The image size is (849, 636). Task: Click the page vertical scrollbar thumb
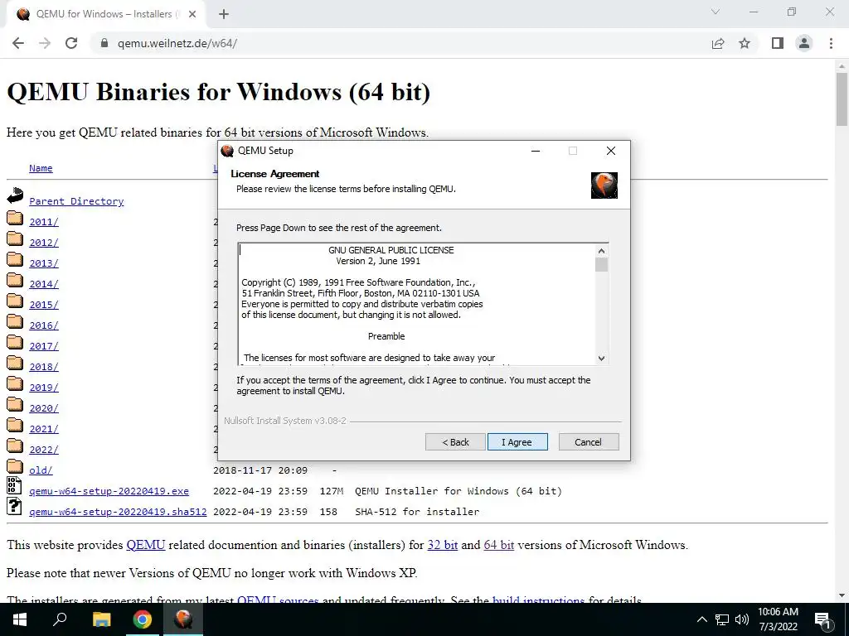click(842, 99)
